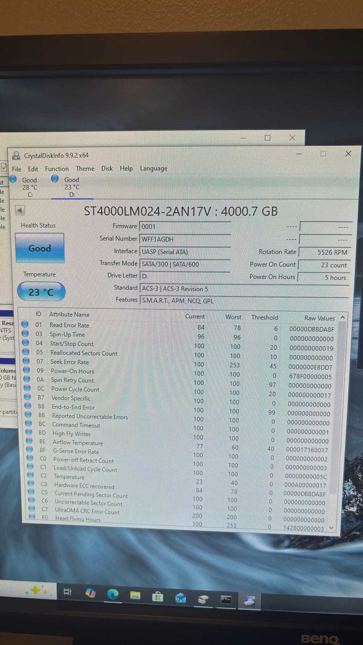Click the Good health status button
363x645 pixels.
coord(40,248)
